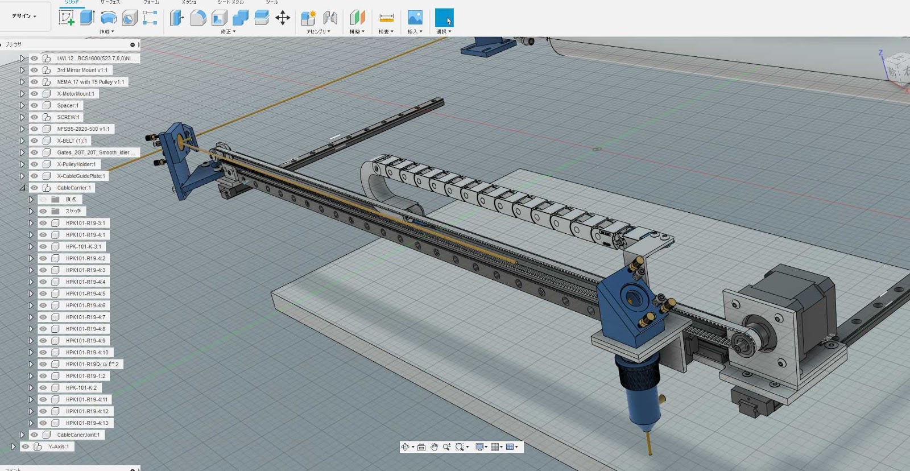
Task: Select the Offset Face tool
Action: (x=262, y=18)
